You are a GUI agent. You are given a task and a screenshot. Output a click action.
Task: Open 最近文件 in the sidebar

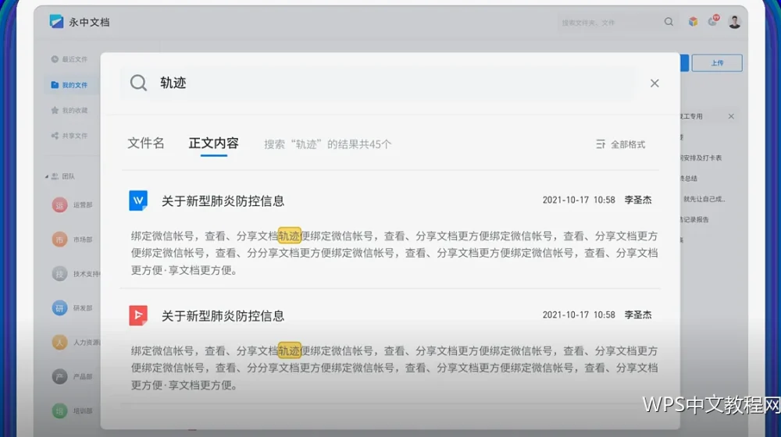coord(70,59)
